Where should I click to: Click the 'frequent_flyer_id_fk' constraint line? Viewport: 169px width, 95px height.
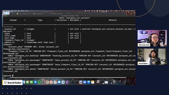[x=70, y=51]
